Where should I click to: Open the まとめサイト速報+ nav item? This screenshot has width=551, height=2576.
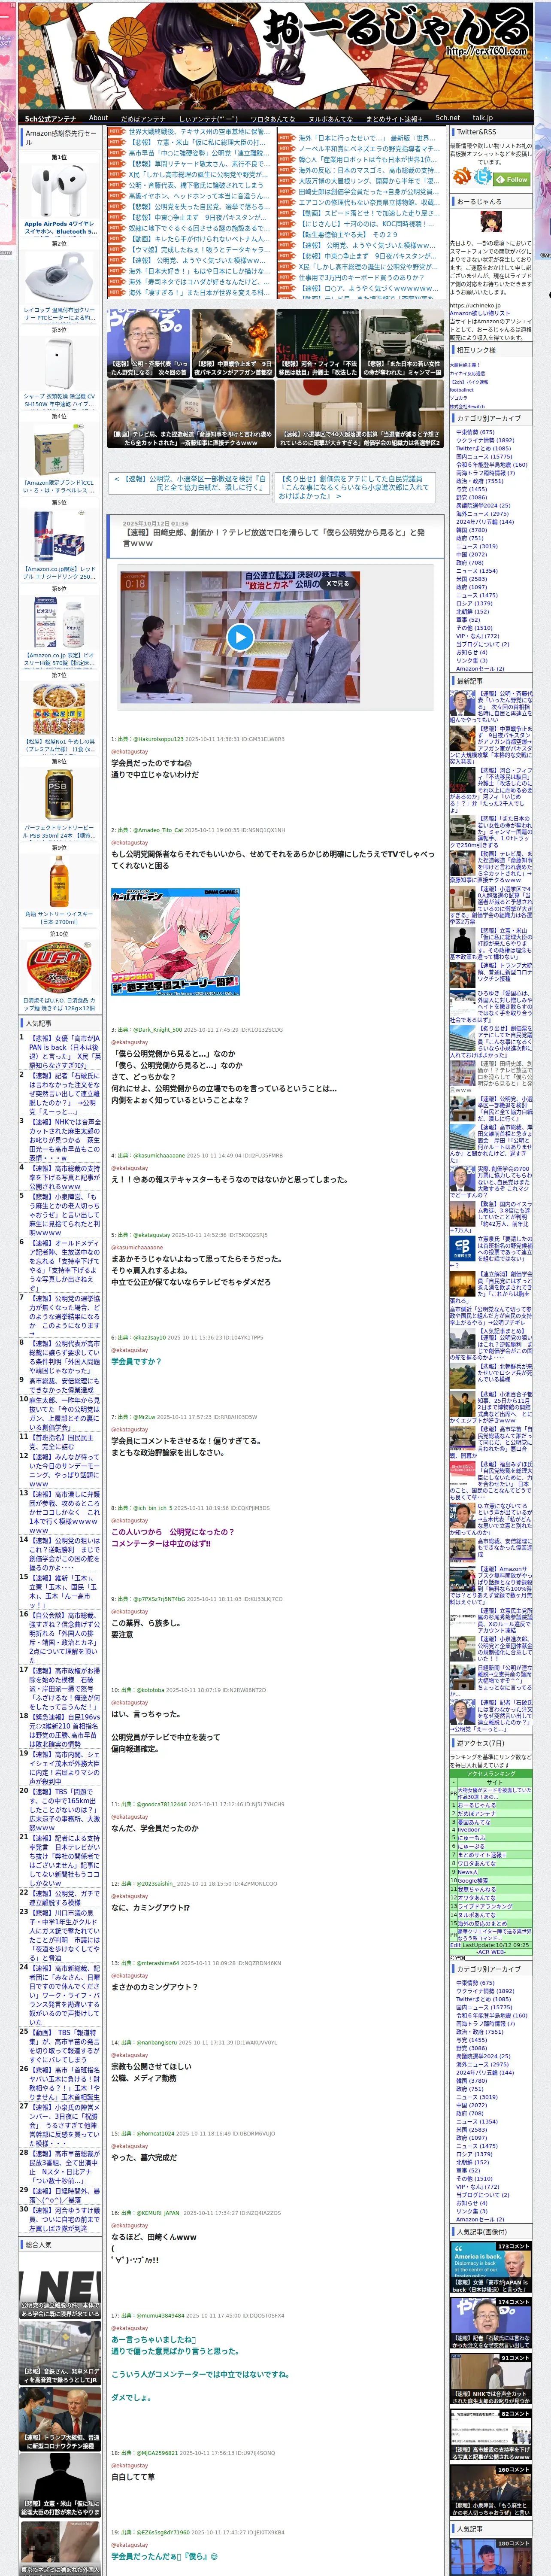point(395,118)
